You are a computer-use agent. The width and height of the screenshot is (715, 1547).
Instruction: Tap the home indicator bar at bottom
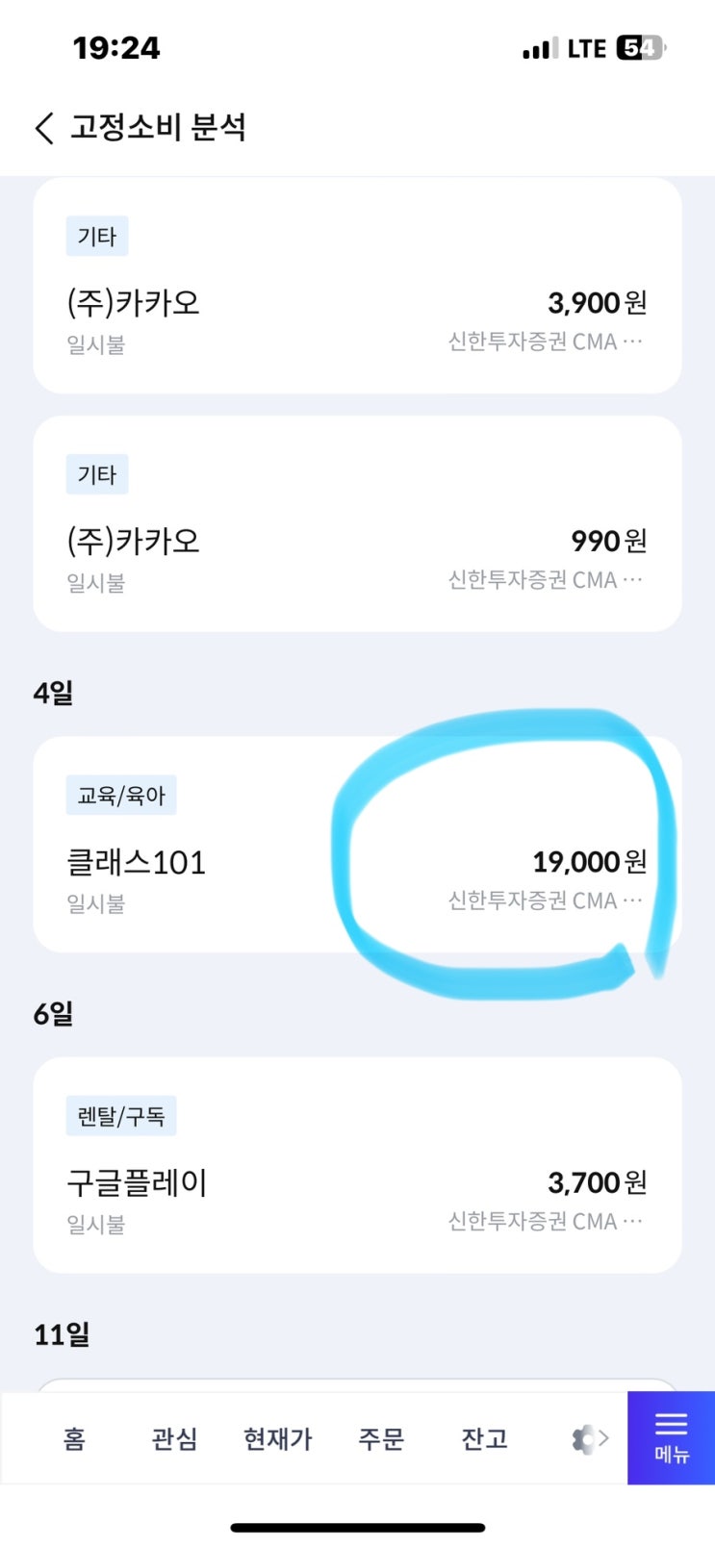[x=357, y=1527]
